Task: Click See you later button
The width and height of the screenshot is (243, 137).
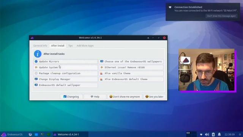Action: pyautogui.click(x=155, y=97)
